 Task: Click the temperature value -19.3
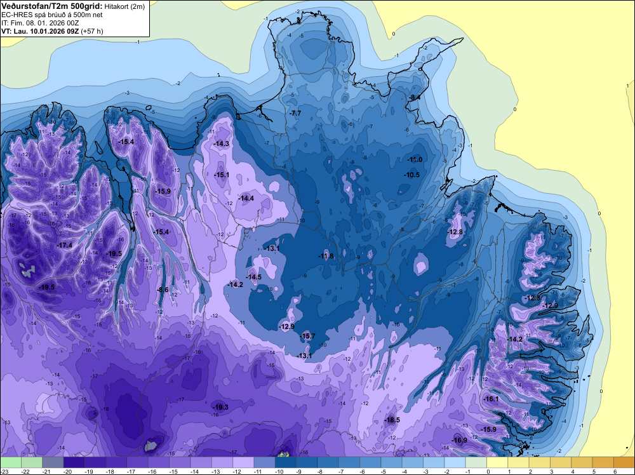coord(221,408)
